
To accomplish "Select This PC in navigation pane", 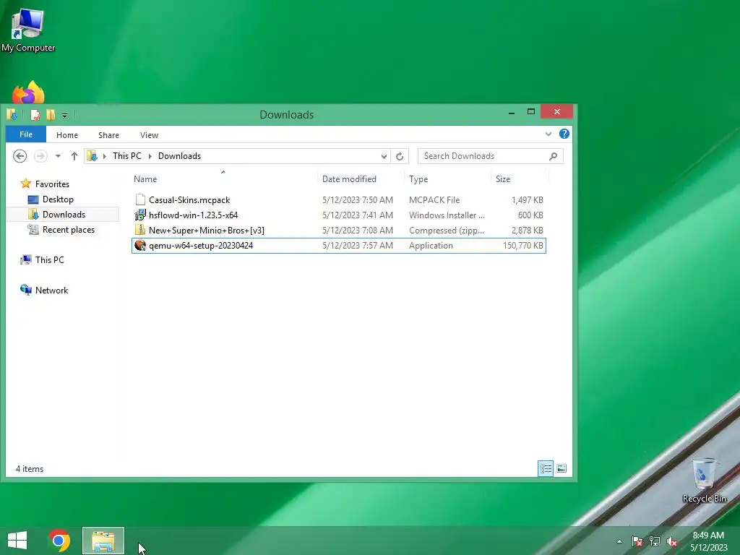I will 50,259.
